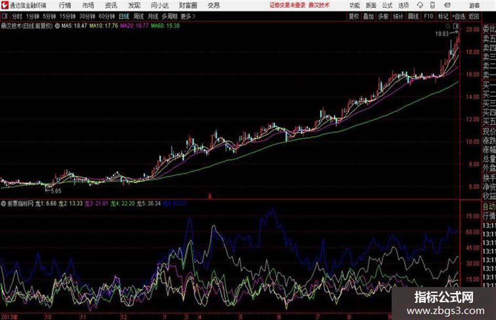Image resolution: width=496 pixels, height=320 pixels.
Task: Open the 资讯 menu
Action: coord(111,5)
